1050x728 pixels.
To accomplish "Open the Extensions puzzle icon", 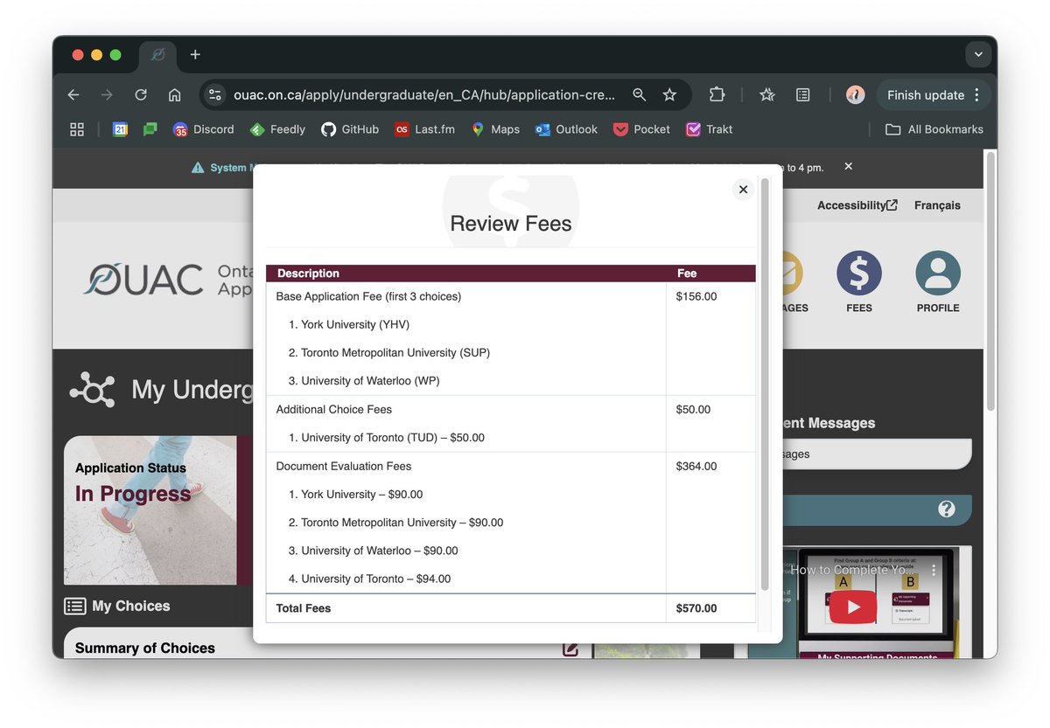I will click(x=717, y=94).
